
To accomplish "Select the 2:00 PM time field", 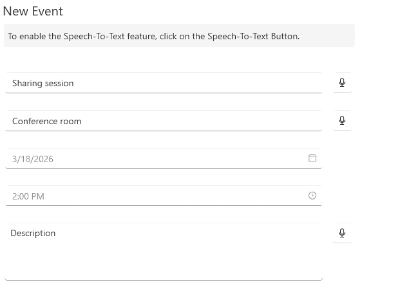I will [x=164, y=196].
